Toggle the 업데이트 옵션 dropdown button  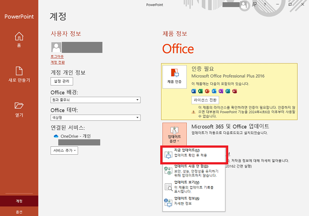(x=174, y=134)
